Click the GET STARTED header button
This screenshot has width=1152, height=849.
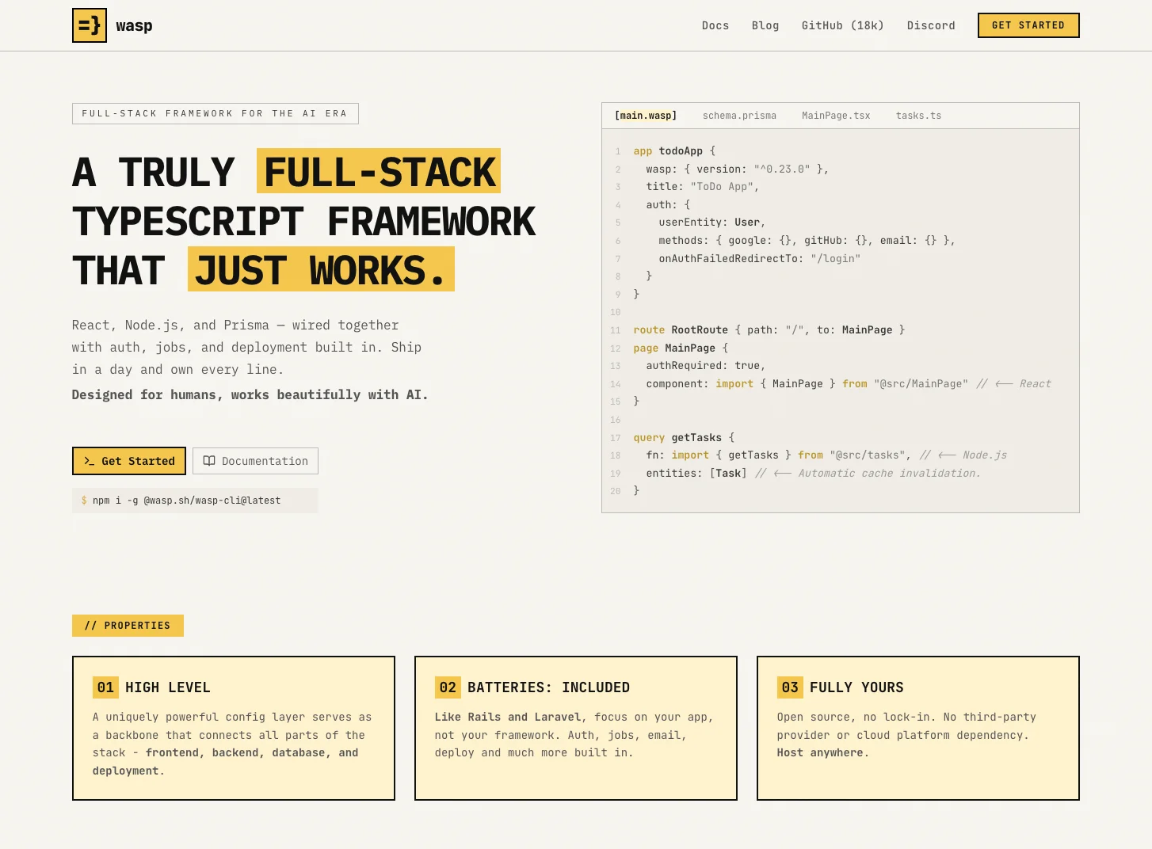pyautogui.click(x=1028, y=25)
